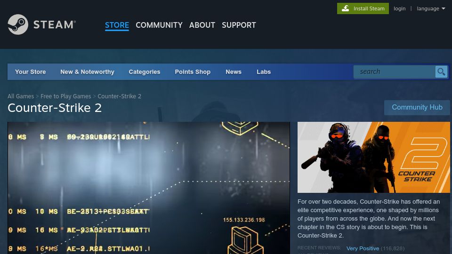Viewport: 452px width, 254px height.
Task: Open the Community Hub button
Action: pos(417,107)
